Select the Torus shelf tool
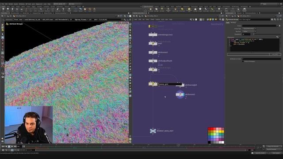Image resolution: width=283 pixels, height=159 pixels. [x=17, y=9]
